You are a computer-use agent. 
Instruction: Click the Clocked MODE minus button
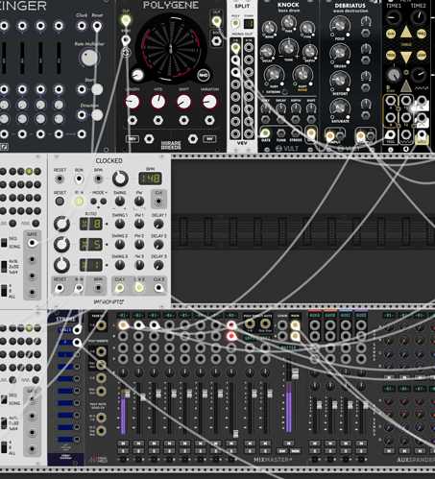93,202
